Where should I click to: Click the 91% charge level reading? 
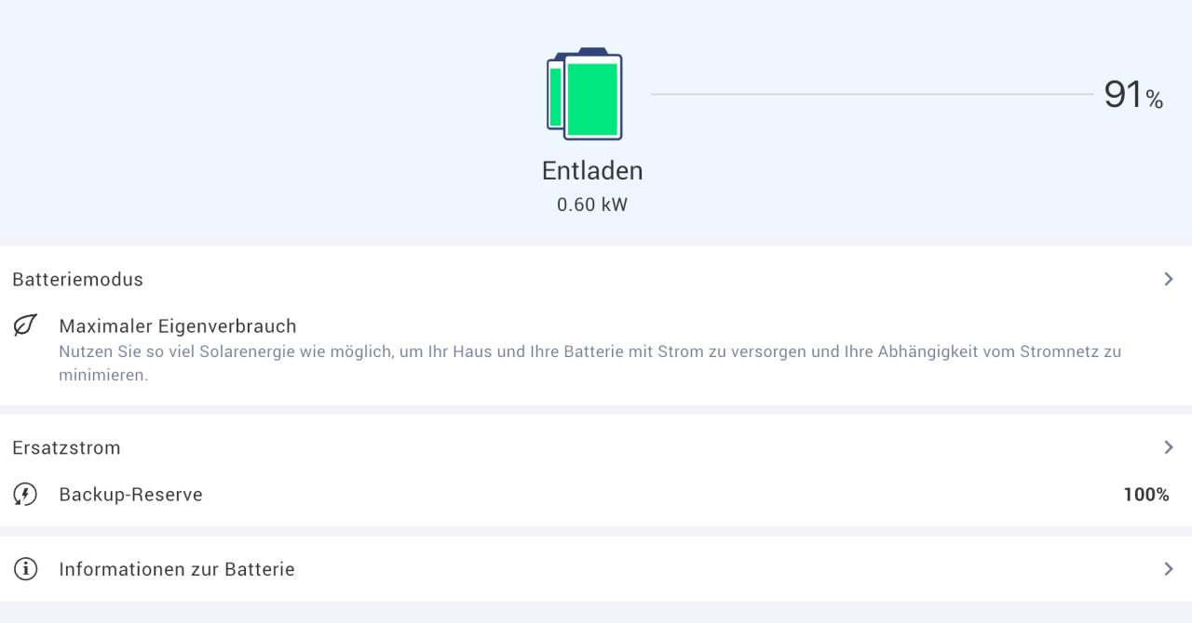click(x=1132, y=95)
